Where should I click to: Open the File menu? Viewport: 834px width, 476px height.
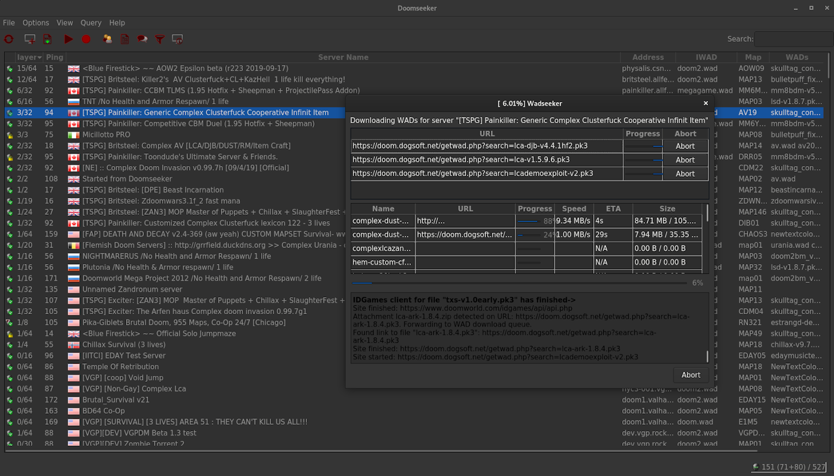point(9,23)
